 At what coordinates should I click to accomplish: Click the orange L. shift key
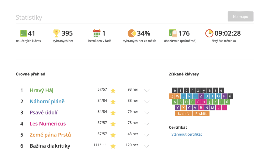point(183,114)
